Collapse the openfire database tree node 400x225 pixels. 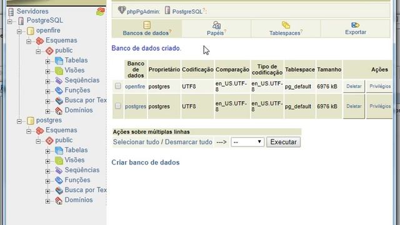(x=19, y=32)
